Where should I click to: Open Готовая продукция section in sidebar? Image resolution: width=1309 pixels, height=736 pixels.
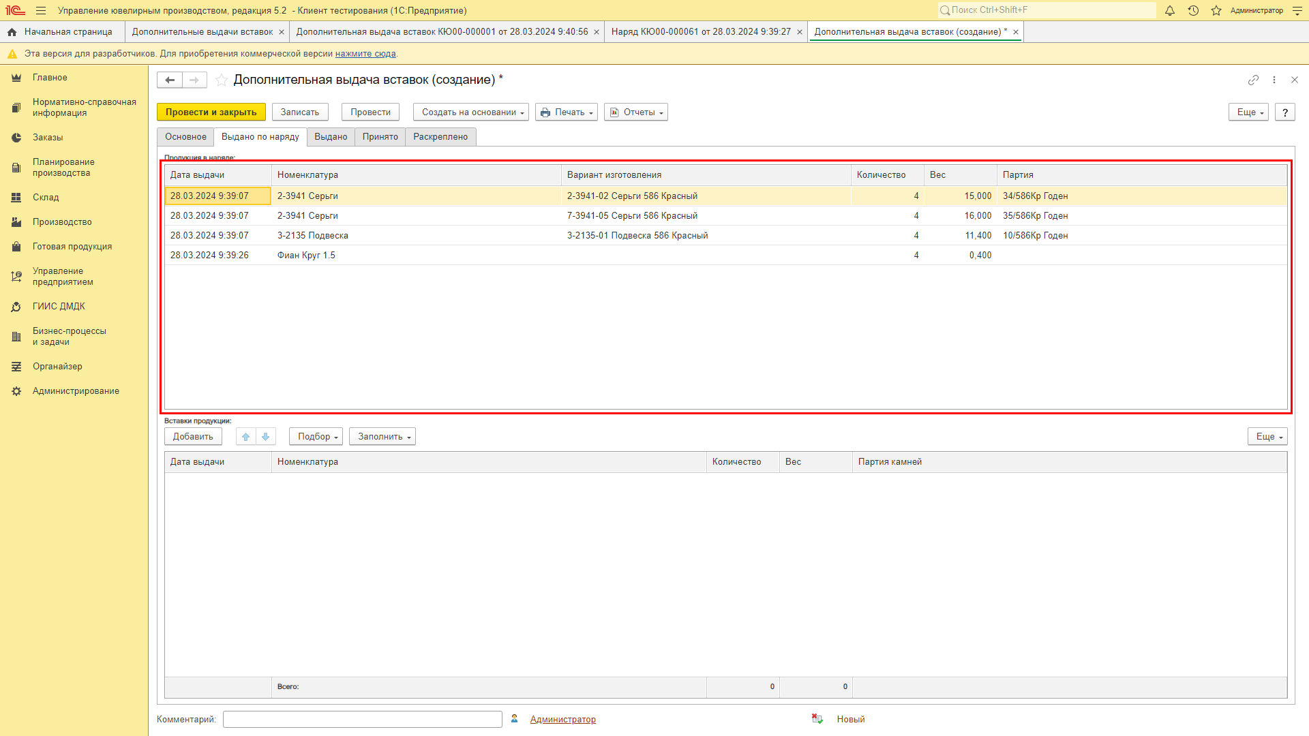[72, 247]
